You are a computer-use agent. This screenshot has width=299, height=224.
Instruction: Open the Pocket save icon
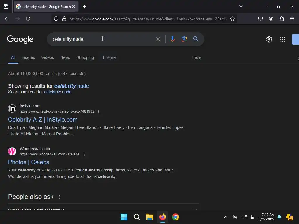point(260,19)
